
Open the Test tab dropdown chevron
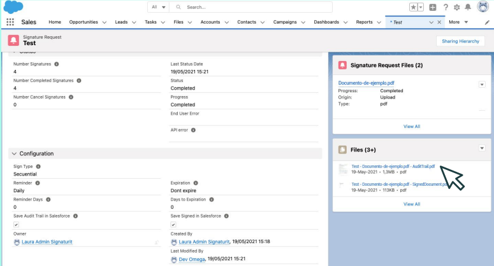[x=431, y=22]
